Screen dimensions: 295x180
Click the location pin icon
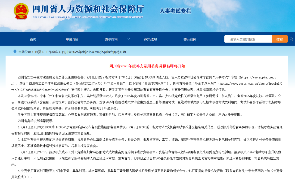(15, 52)
